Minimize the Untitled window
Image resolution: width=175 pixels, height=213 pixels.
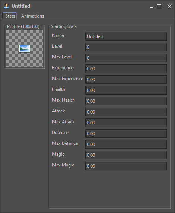pos(152,6)
